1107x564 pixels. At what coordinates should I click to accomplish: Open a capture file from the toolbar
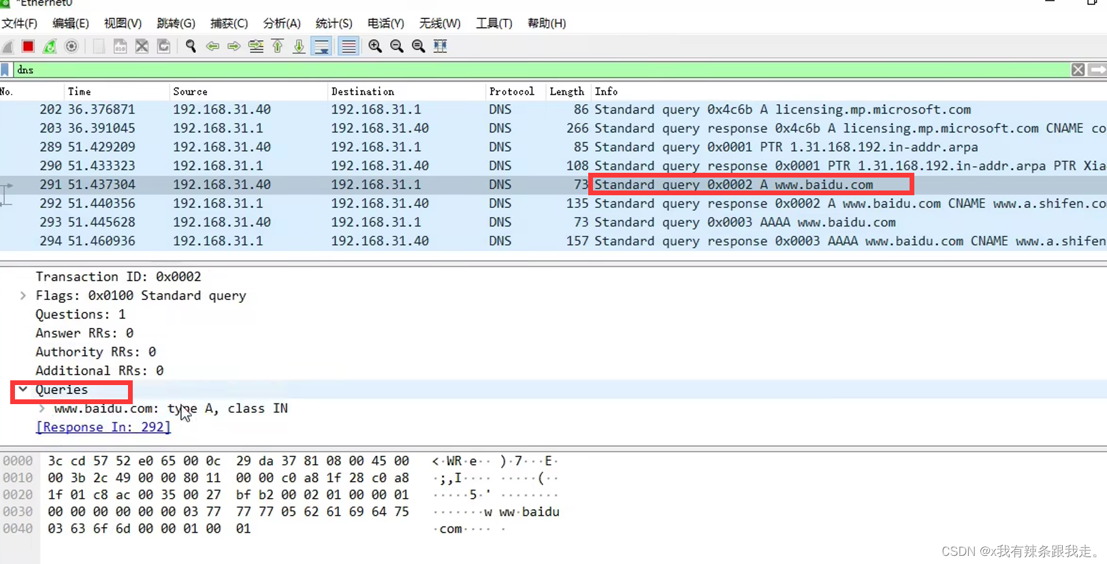pos(99,46)
